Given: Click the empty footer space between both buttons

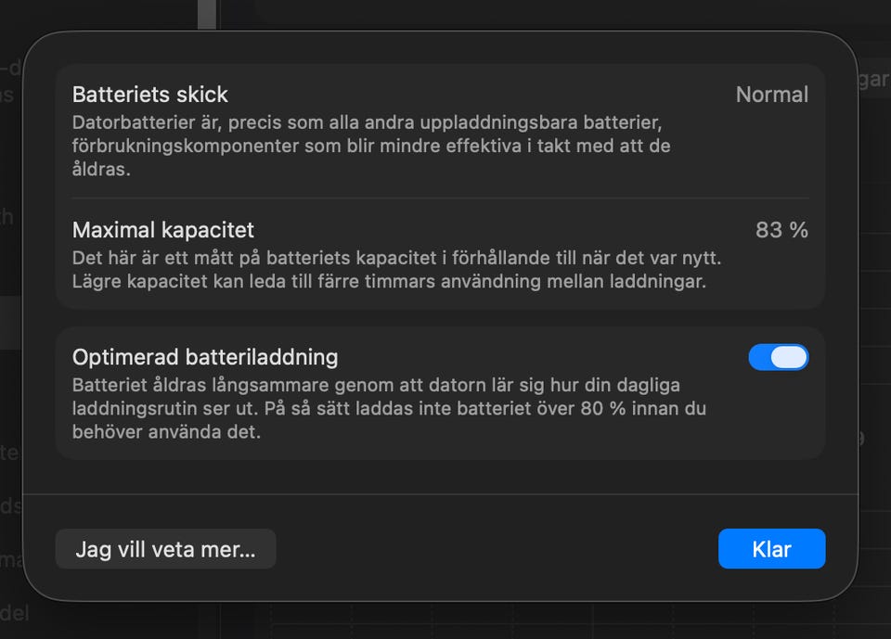Looking at the screenshot, I should coord(497,549).
